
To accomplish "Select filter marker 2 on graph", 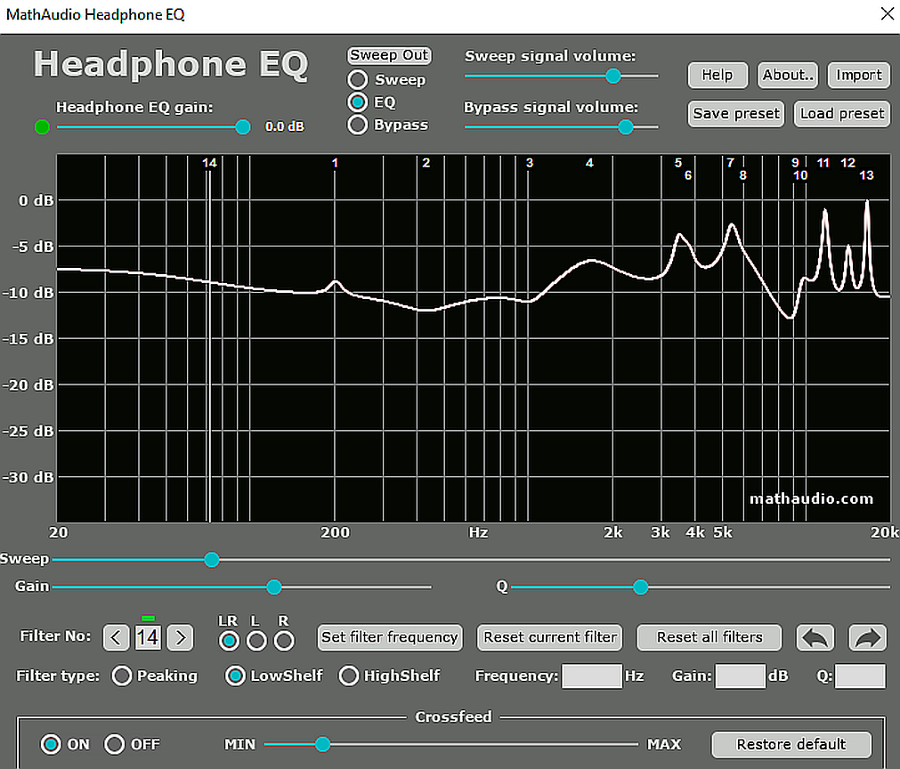I will point(426,163).
